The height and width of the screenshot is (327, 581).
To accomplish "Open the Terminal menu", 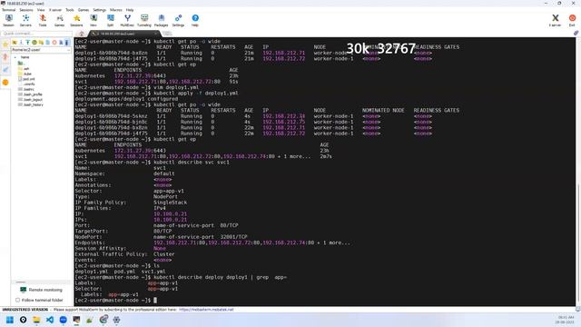I will pos(8,10).
